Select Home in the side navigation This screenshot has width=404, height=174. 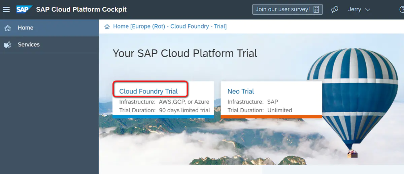tap(49, 28)
